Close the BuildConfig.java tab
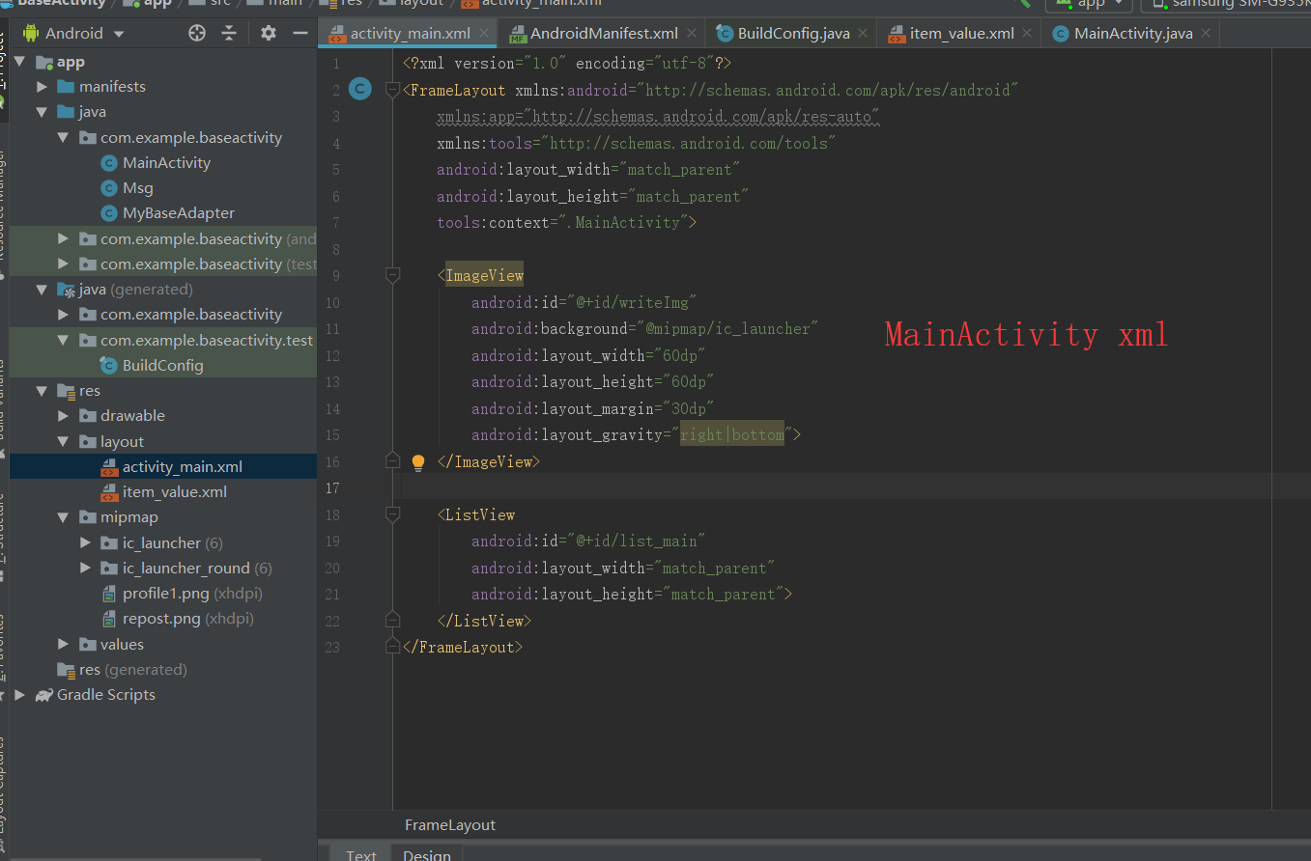 pos(864,33)
